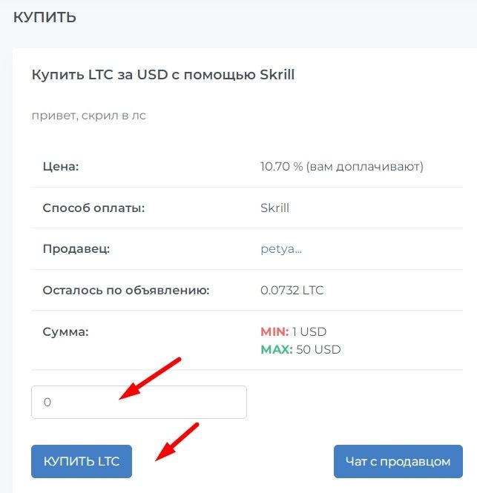477x493 pixels.
Task: Click the "Цена:" row label
Action: point(61,167)
